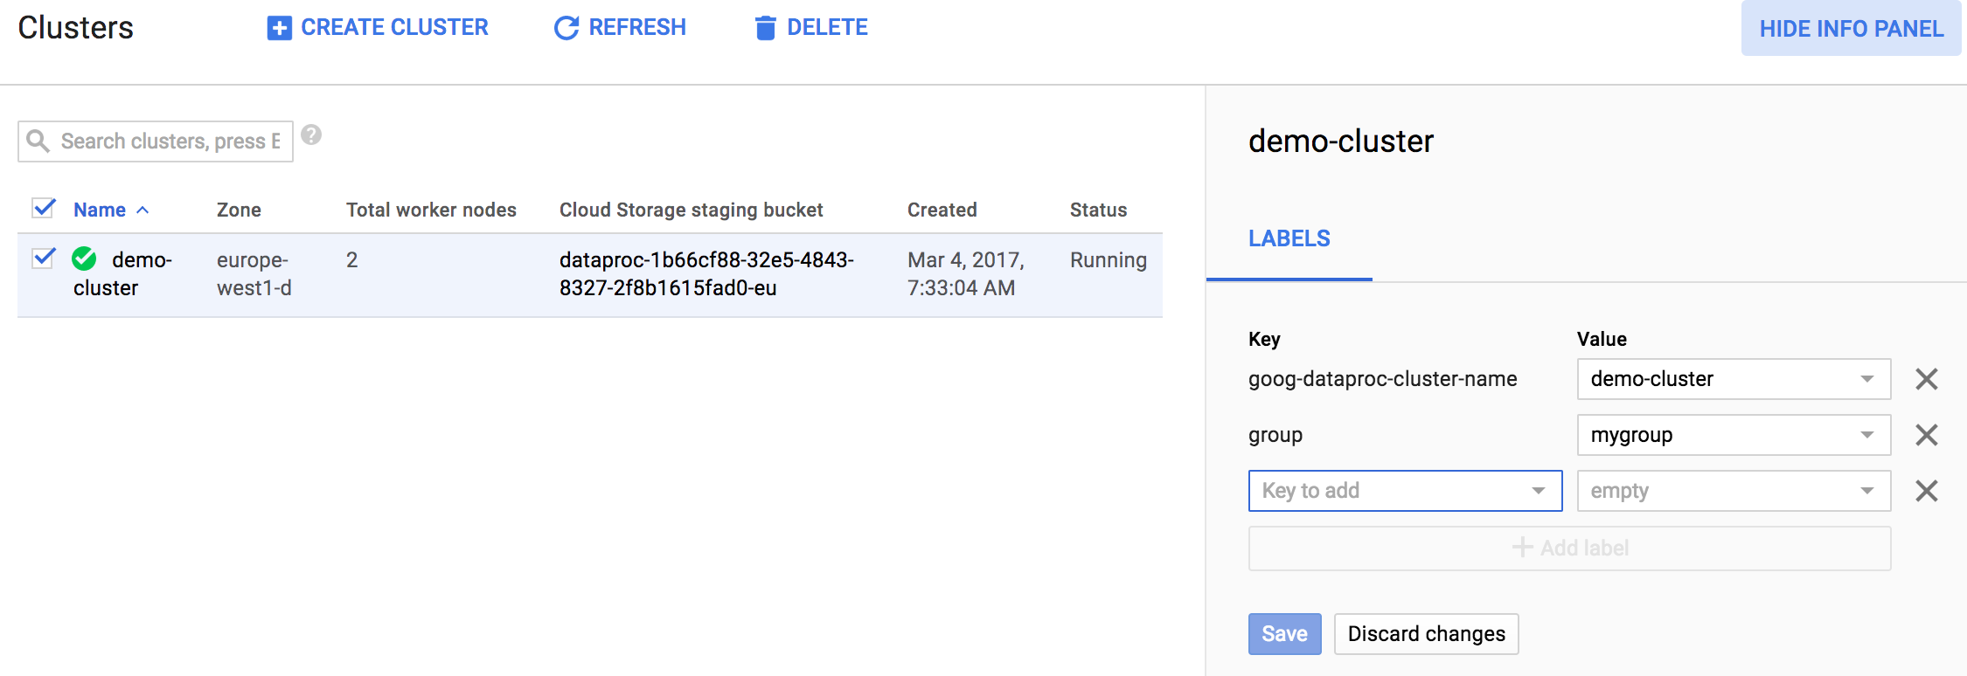This screenshot has width=1967, height=676.
Task: Toggle the select-all clusters checkbox
Action: pyautogui.click(x=44, y=208)
